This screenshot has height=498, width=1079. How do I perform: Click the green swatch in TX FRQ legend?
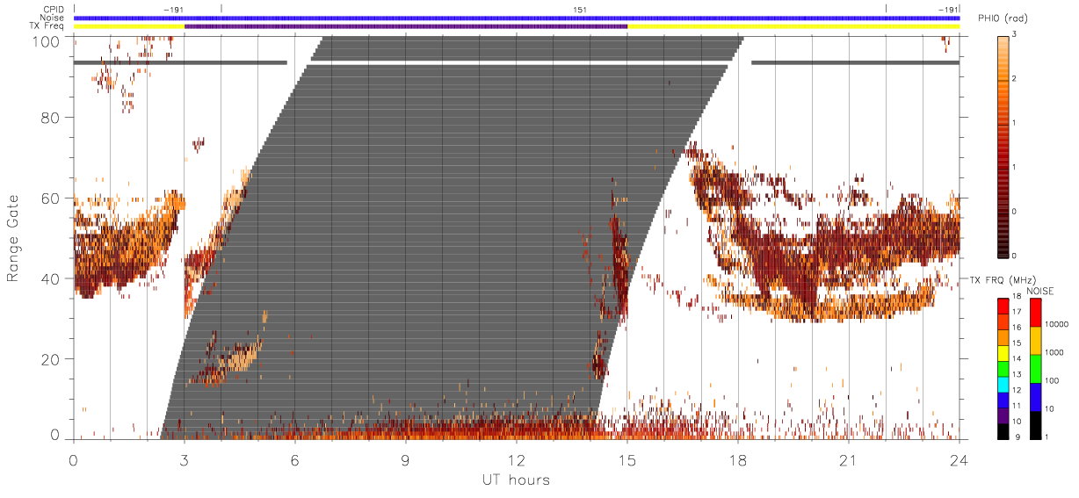click(1003, 367)
